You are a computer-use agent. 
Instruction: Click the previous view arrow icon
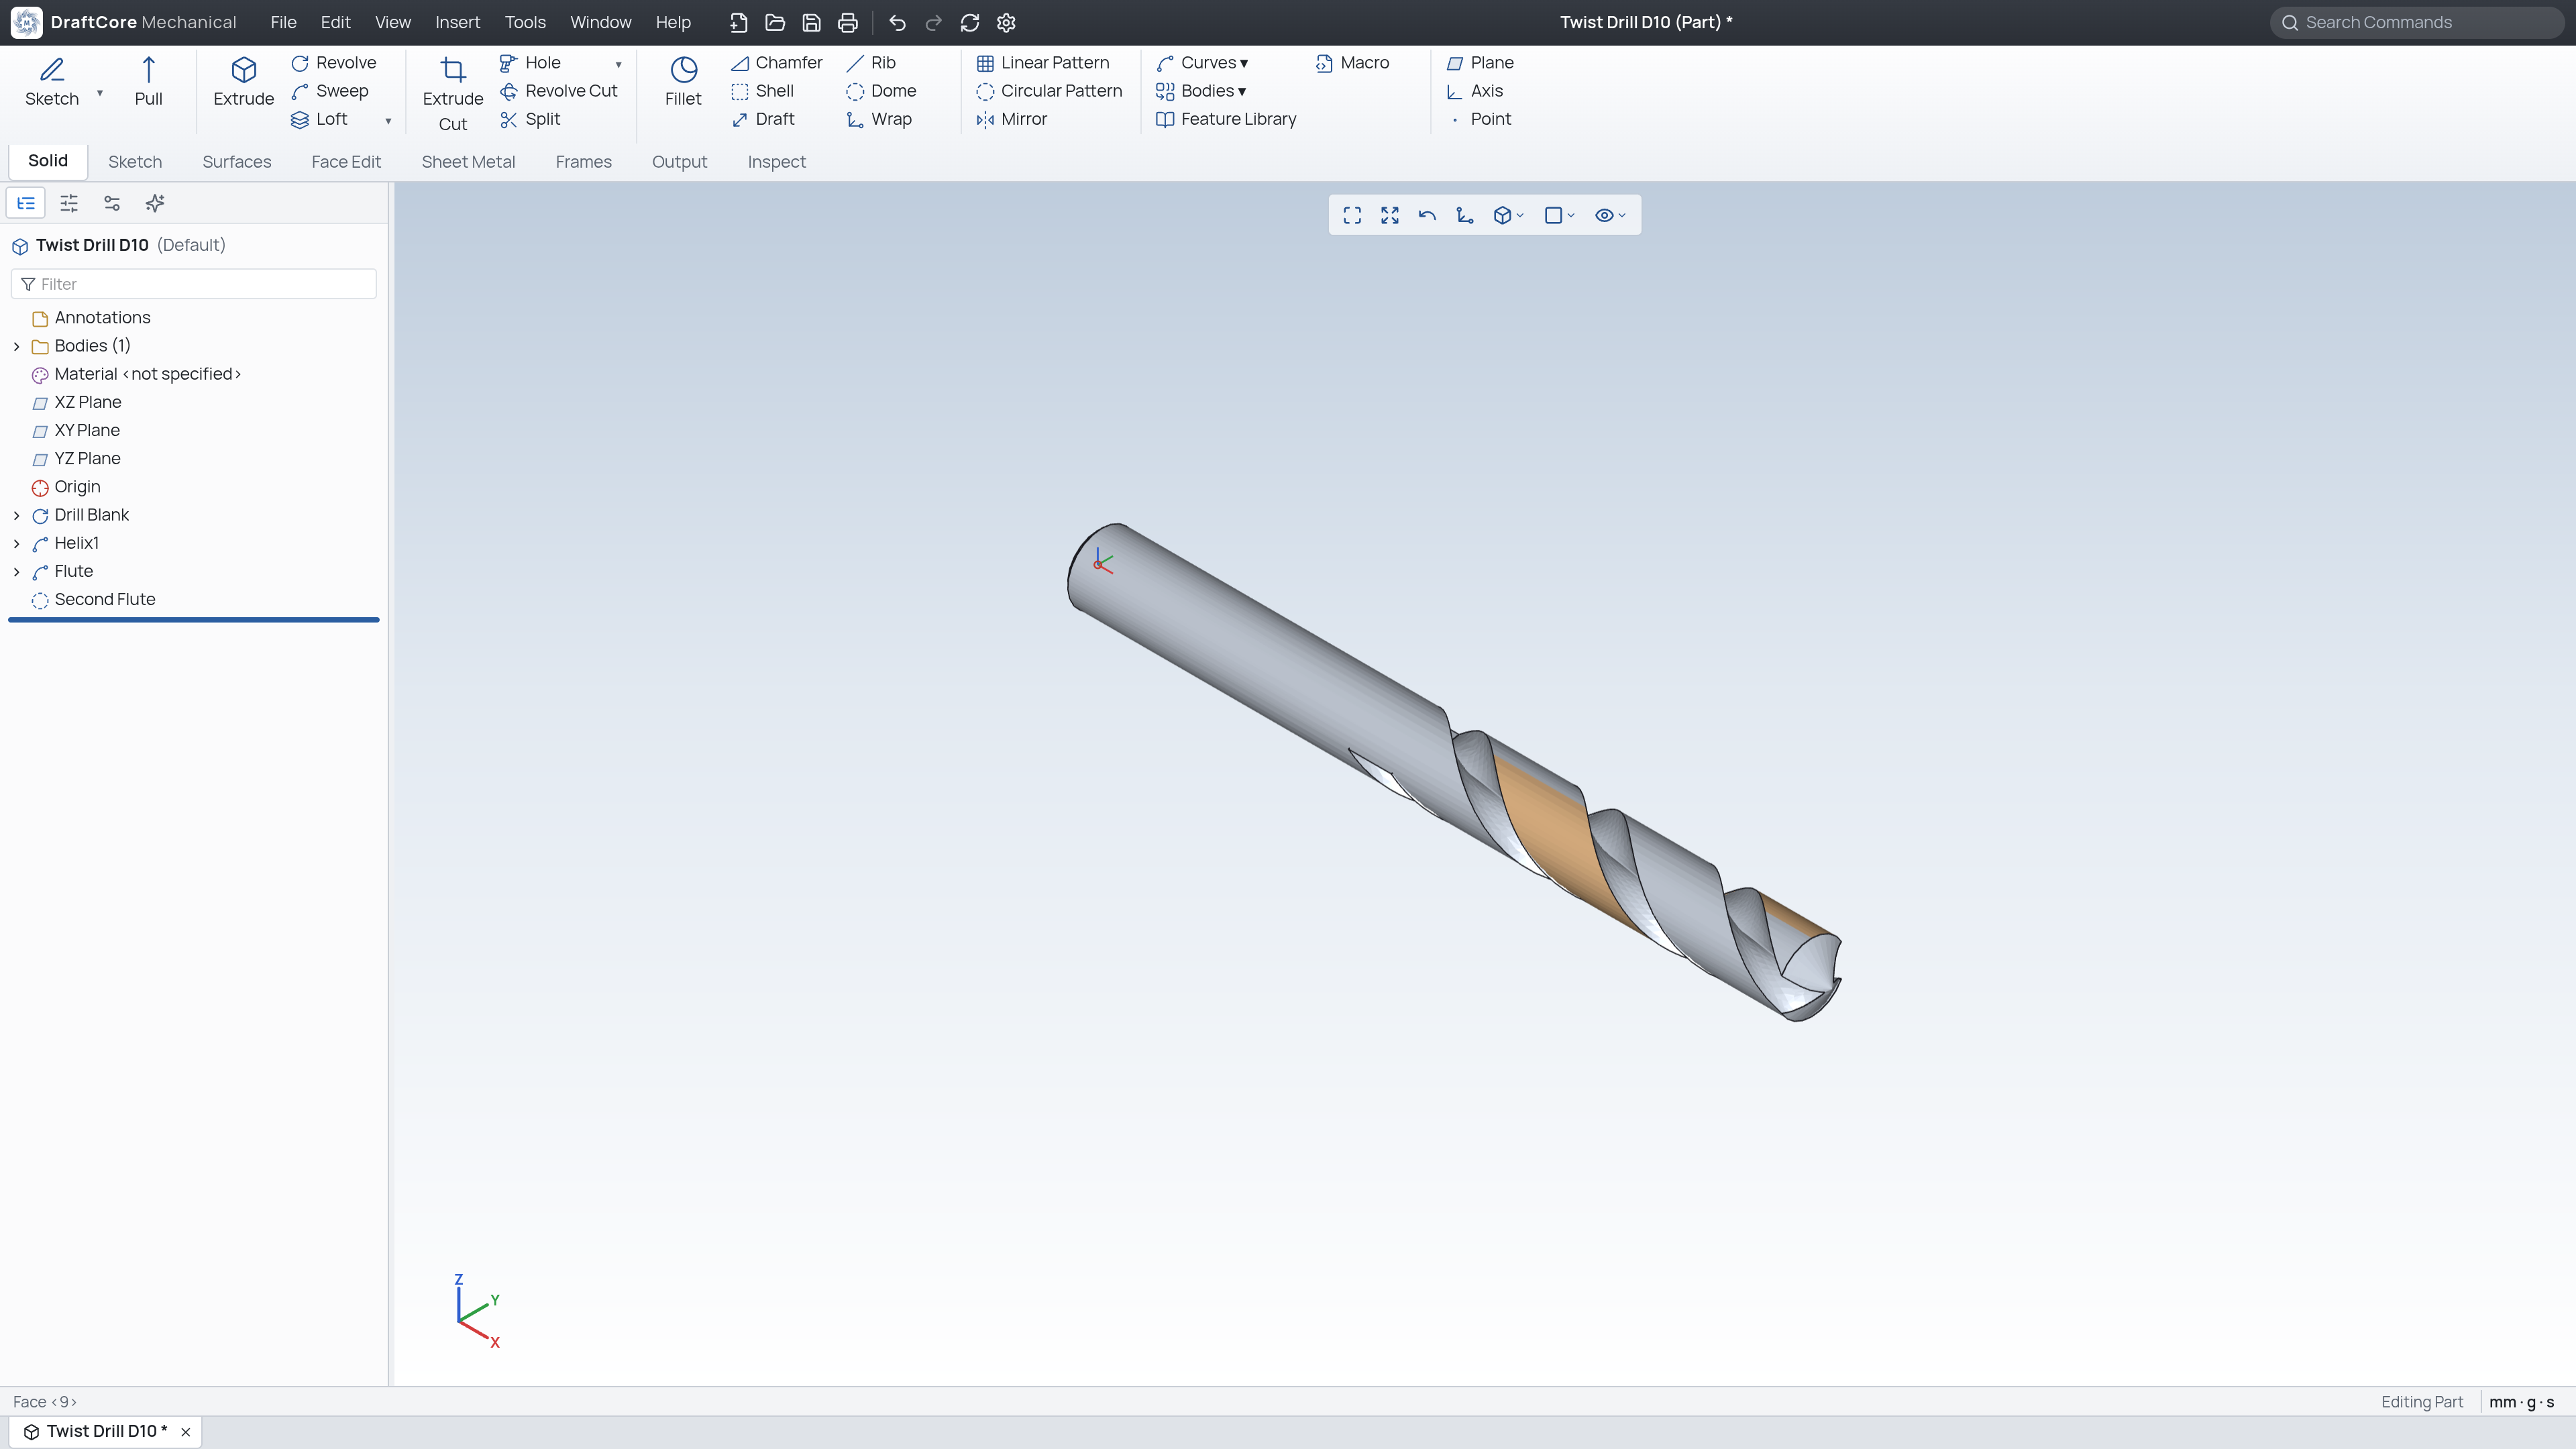point(1427,215)
